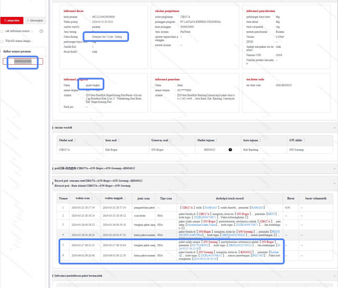Screen dimensions: 338x288
Task: Sort by the GW akhir column
Action: tap(304, 140)
